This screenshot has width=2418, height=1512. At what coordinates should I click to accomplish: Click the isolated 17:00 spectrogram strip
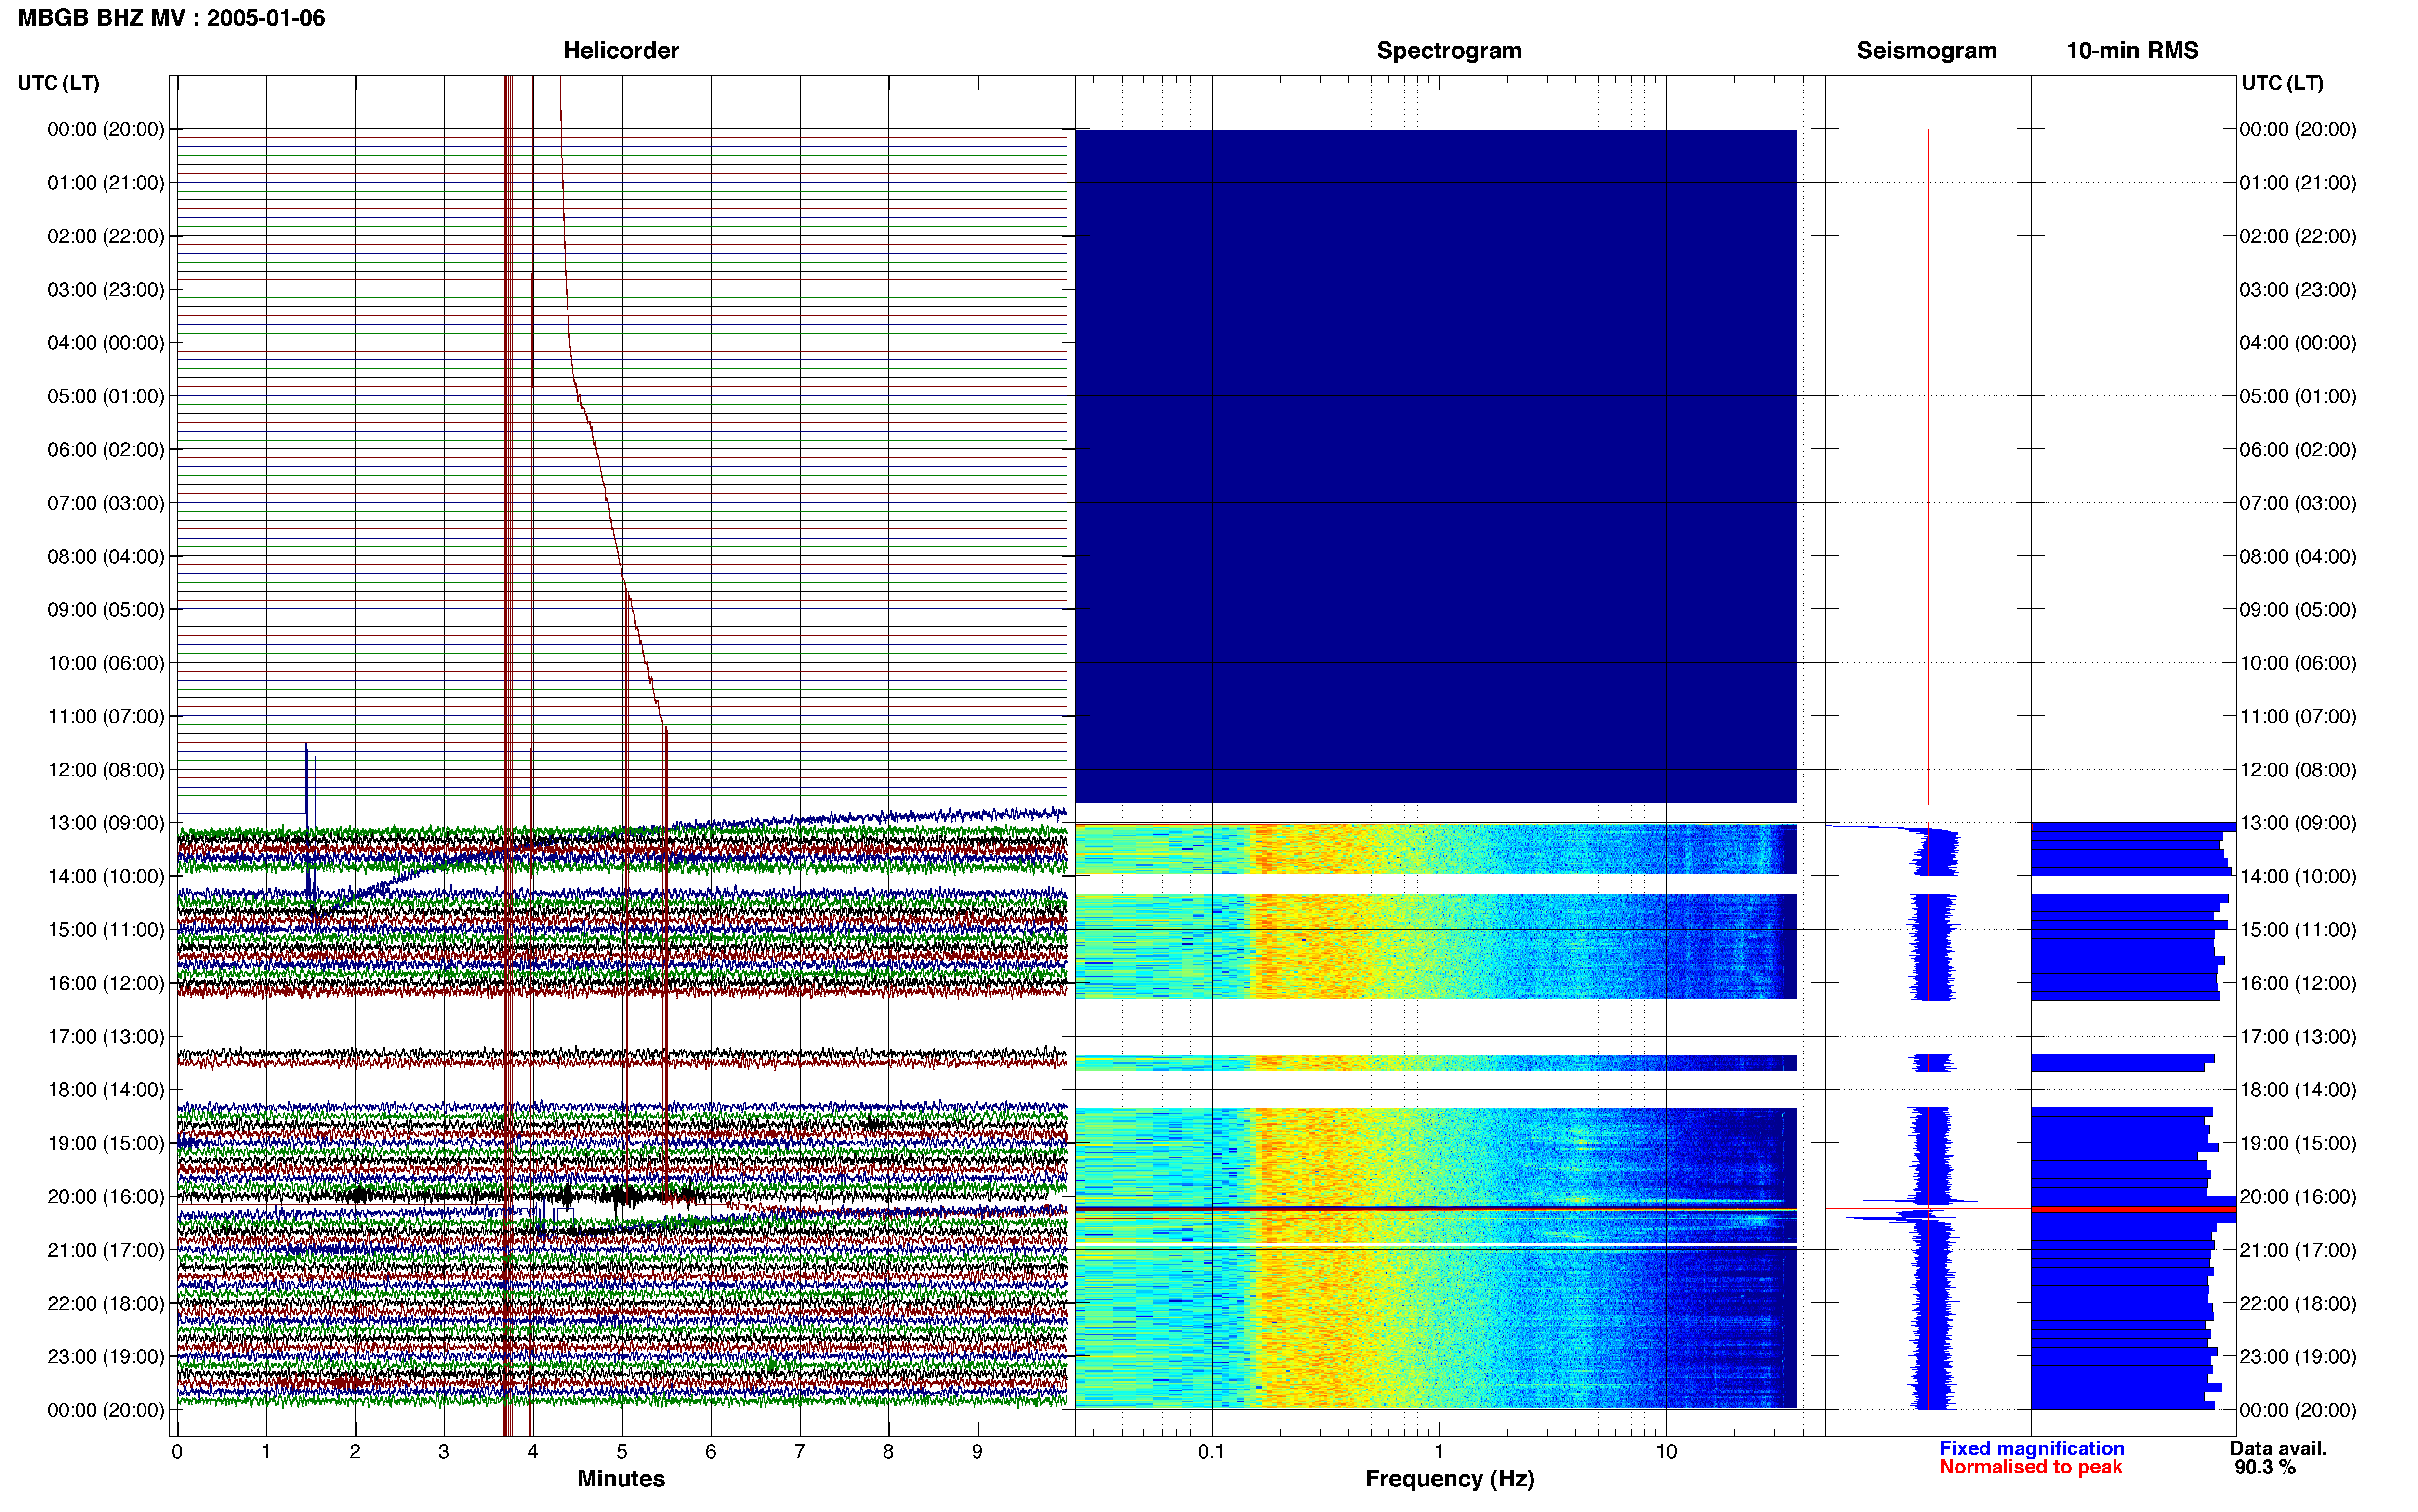pos(1436,1062)
